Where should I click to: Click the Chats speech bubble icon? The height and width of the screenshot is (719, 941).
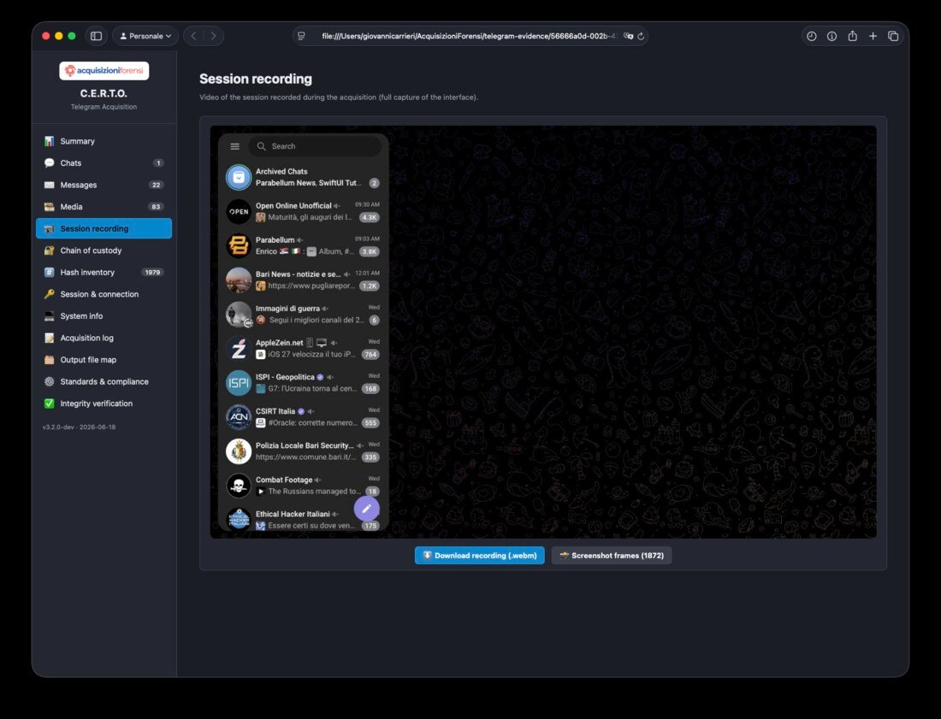pyautogui.click(x=50, y=163)
